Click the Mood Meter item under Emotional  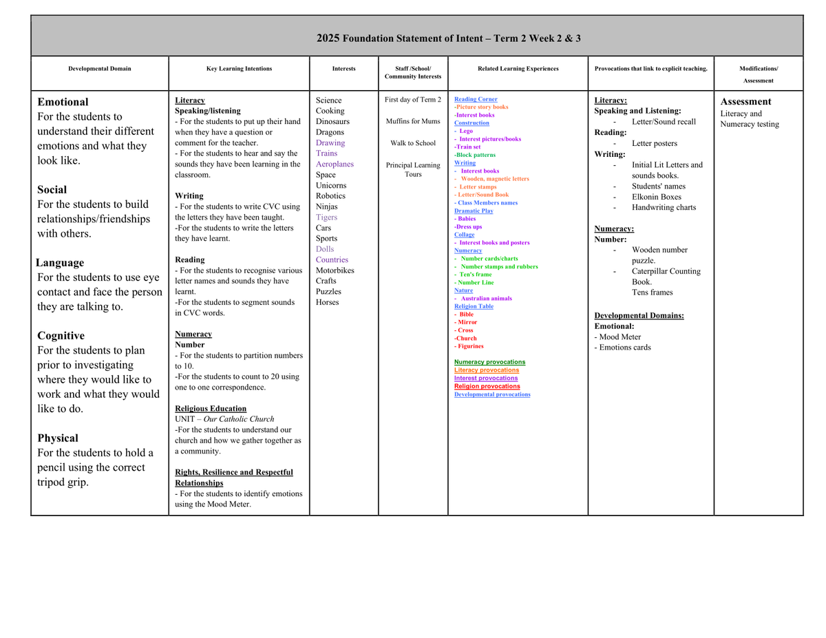click(x=620, y=337)
